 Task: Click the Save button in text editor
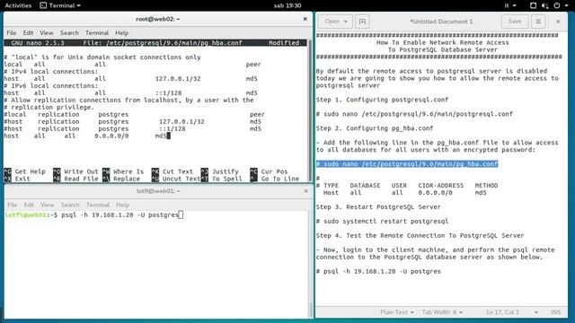[x=515, y=22]
